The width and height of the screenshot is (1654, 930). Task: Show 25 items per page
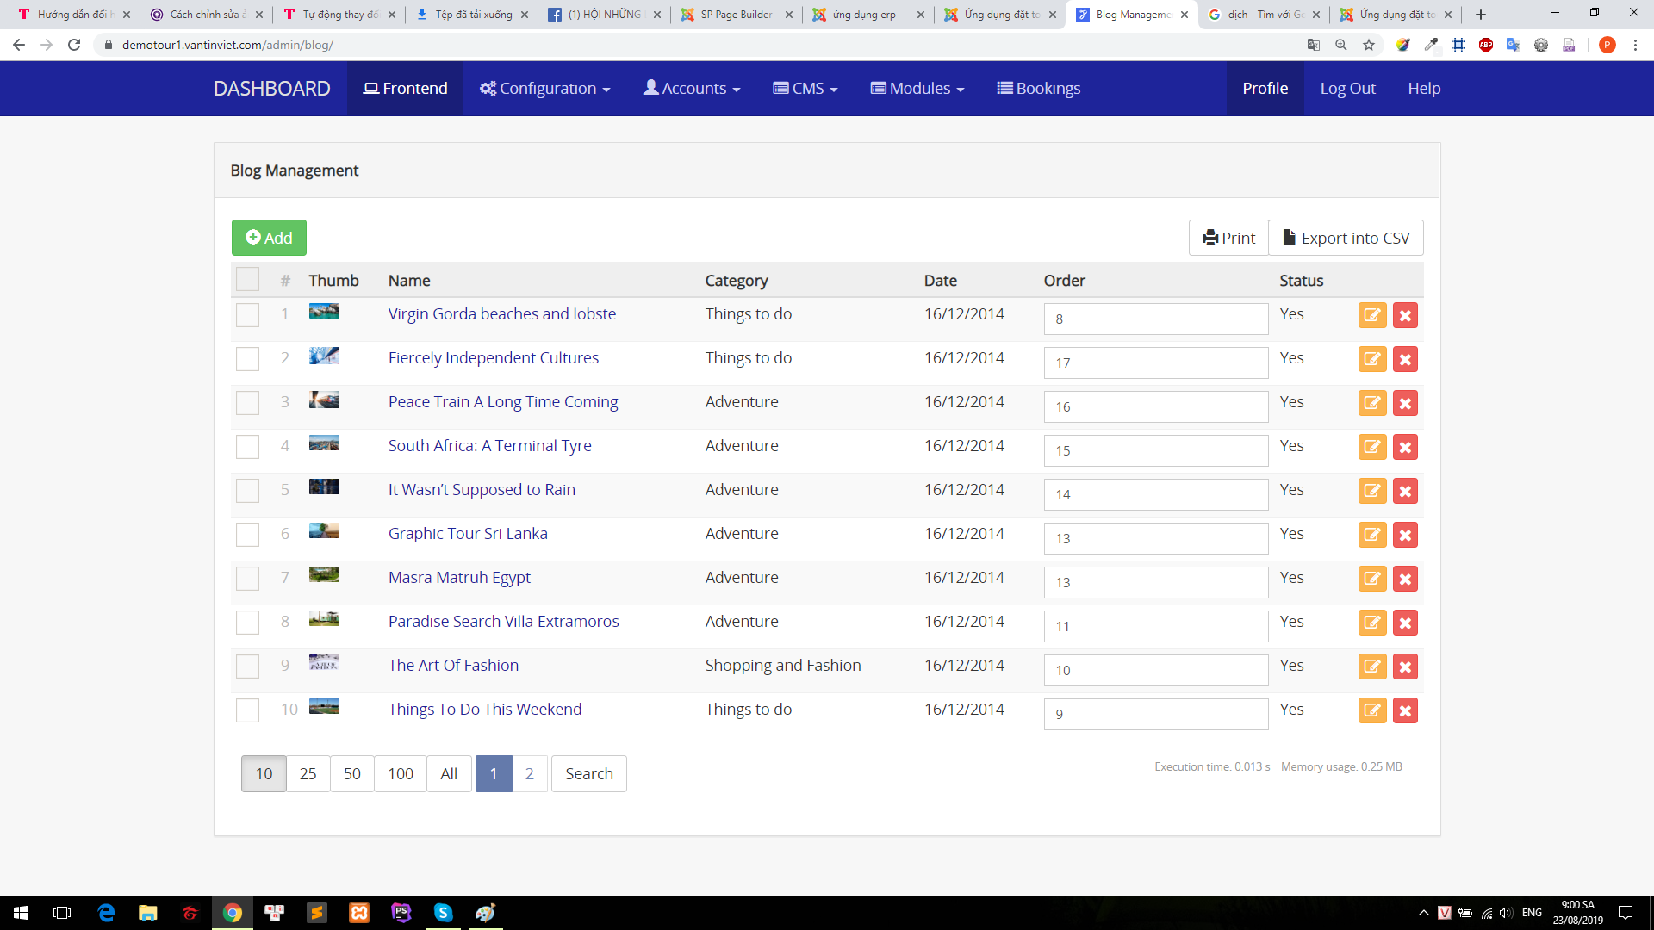click(308, 773)
